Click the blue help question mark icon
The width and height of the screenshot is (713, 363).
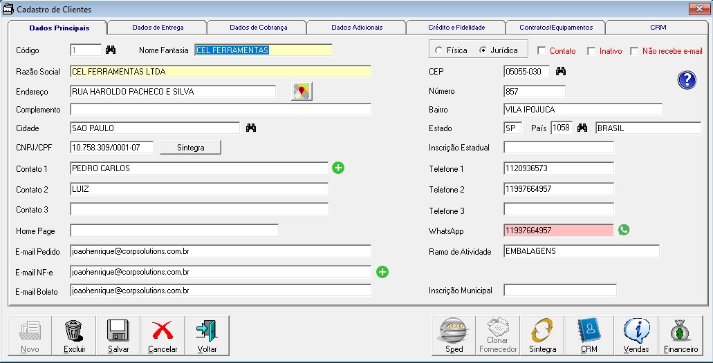686,80
